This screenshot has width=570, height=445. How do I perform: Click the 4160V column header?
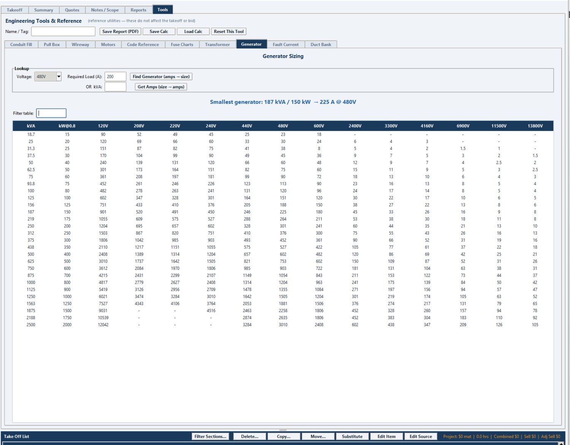427,126
